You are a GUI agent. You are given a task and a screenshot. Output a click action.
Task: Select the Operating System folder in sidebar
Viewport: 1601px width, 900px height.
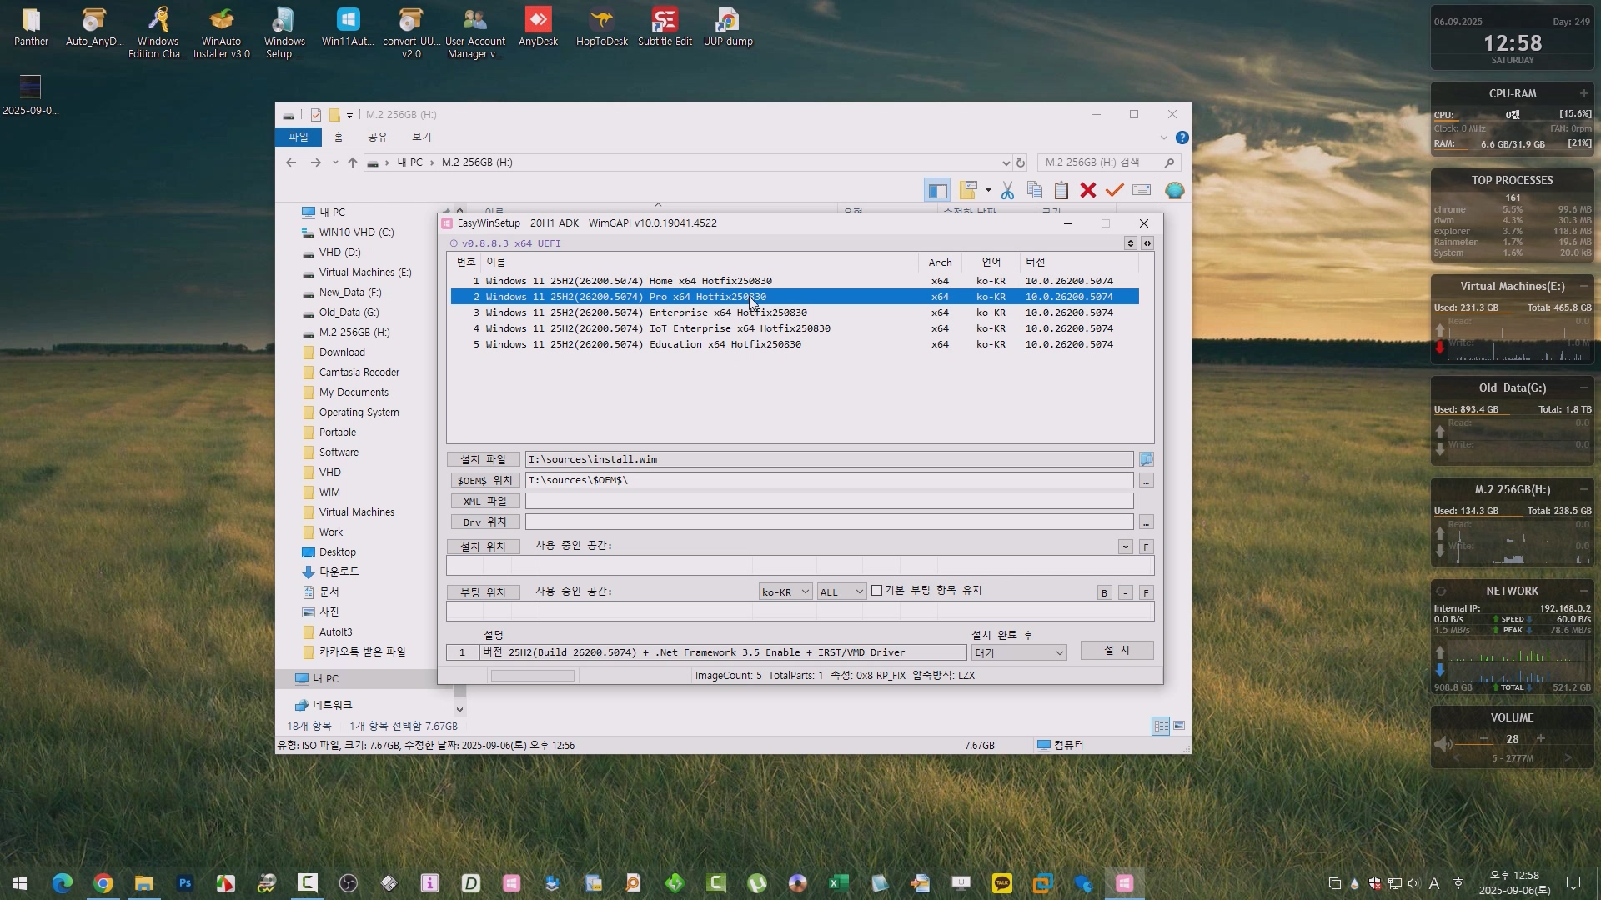(359, 412)
